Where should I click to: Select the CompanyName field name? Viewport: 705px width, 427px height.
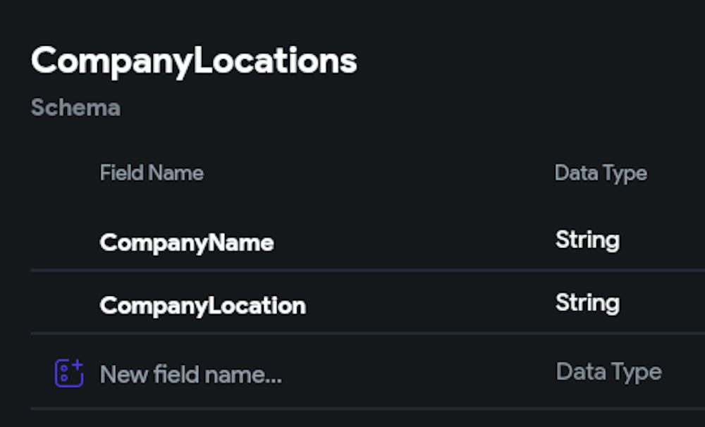point(186,242)
